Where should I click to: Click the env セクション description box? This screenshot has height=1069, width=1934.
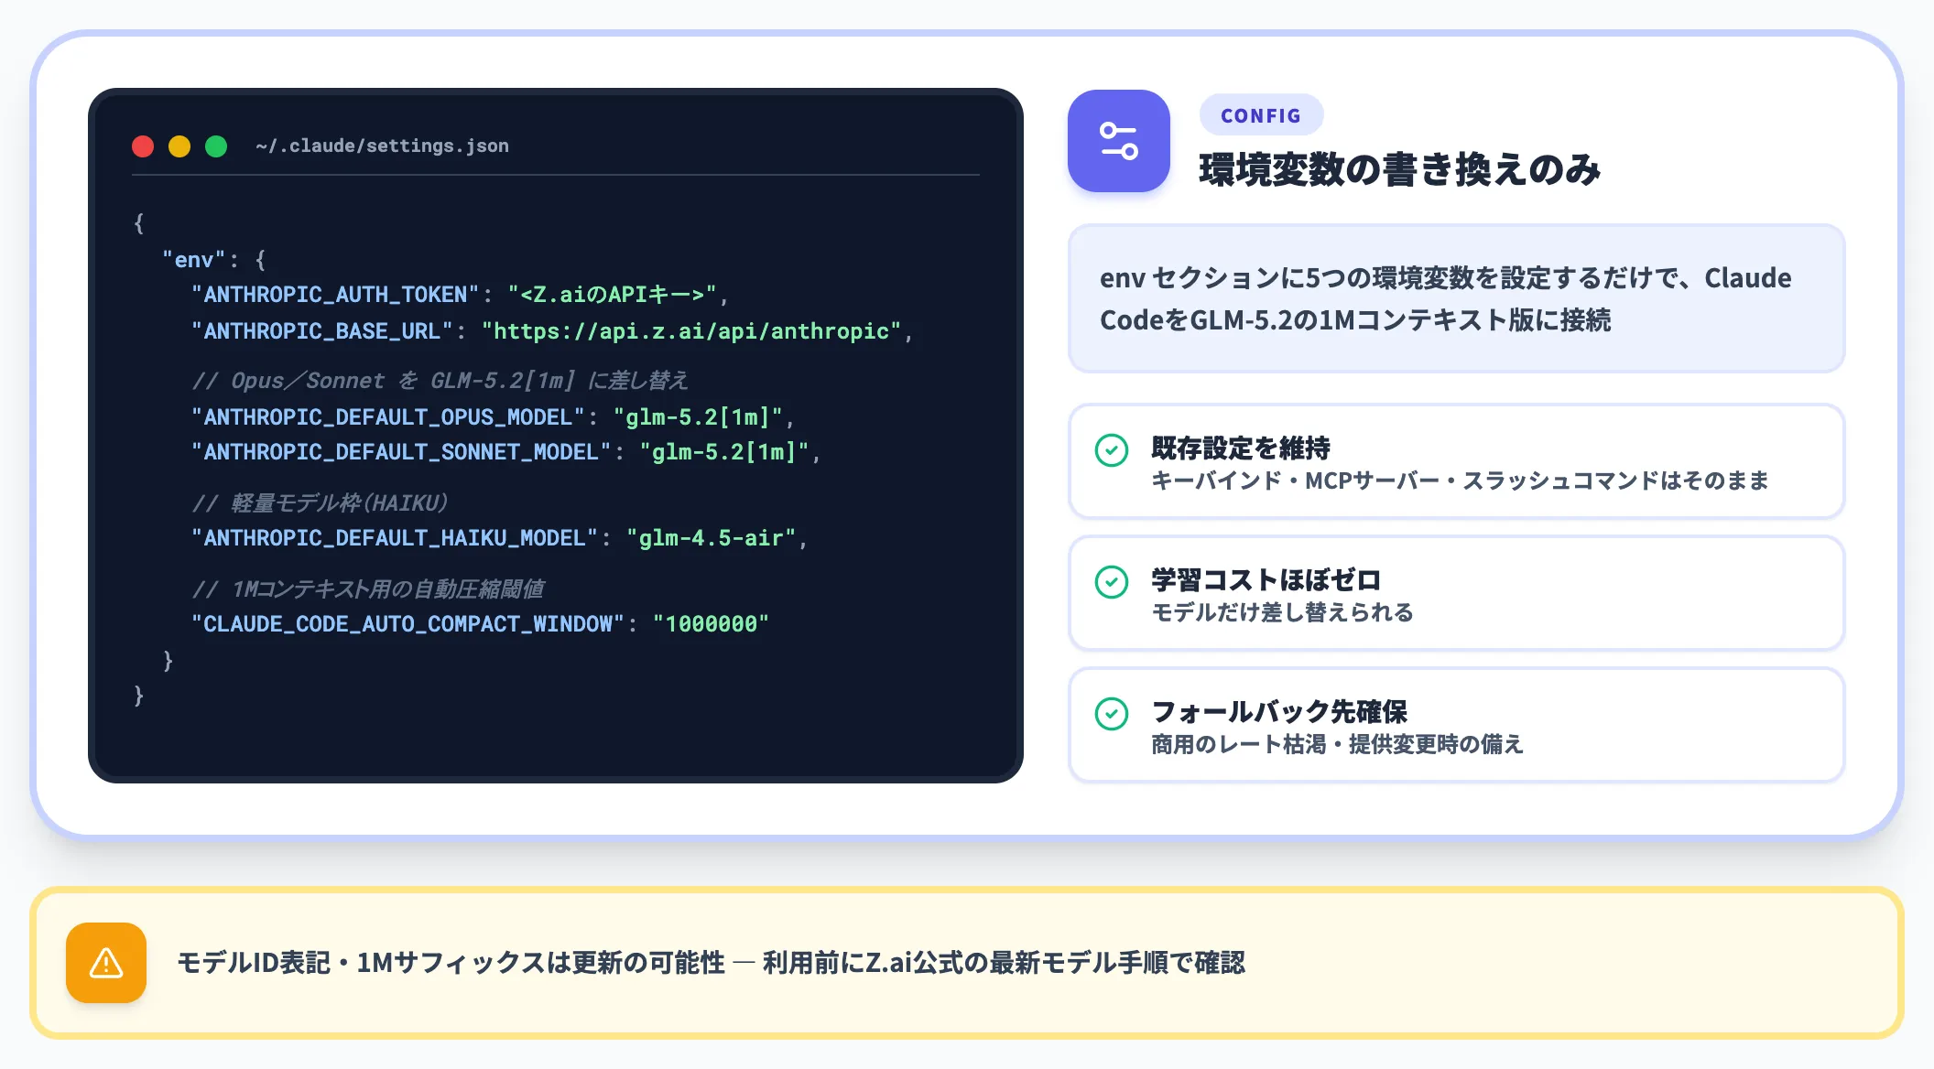1456,298
